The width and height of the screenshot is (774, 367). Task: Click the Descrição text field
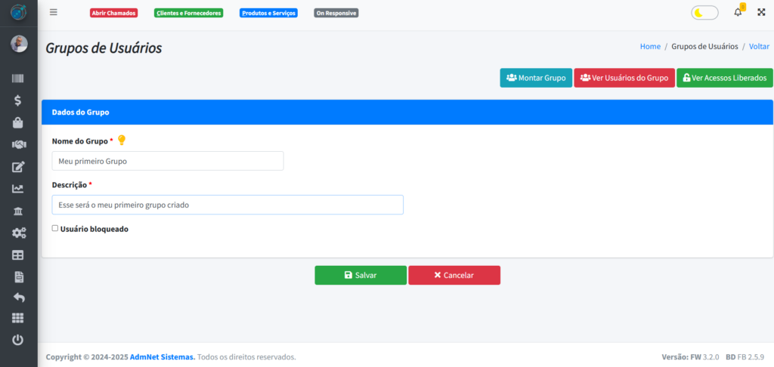pos(227,205)
